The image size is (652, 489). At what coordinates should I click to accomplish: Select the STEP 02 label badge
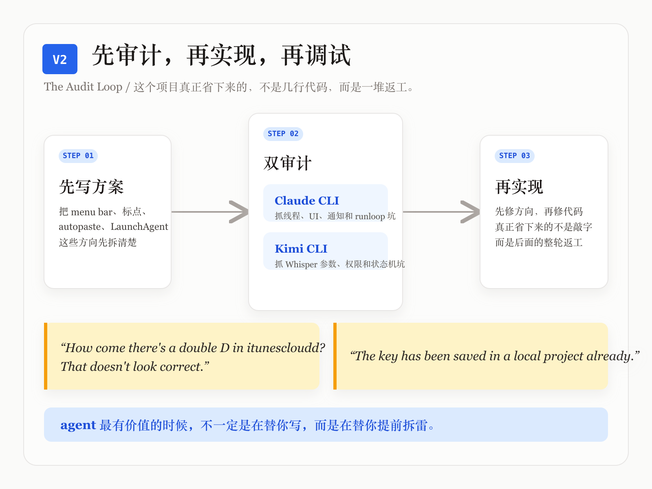click(283, 134)
